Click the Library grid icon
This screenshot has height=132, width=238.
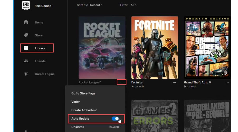click(x=26, y=48)
